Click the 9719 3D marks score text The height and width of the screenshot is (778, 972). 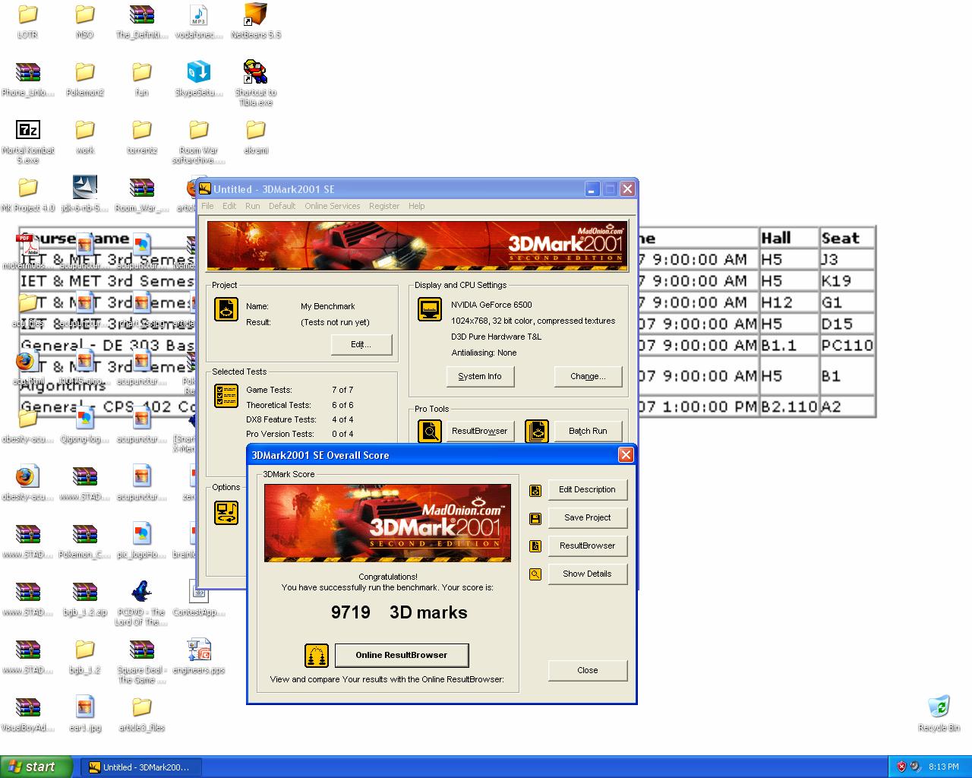(x=399, y=612)
